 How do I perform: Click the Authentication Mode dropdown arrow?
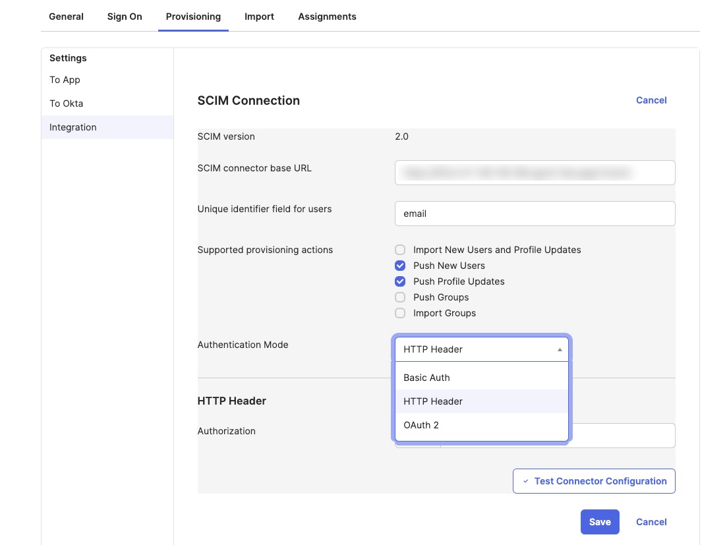(x=560, y=349)
